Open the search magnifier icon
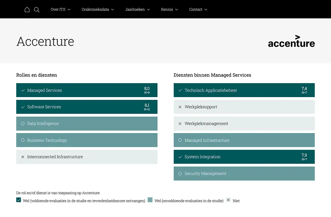 point(37,10)
